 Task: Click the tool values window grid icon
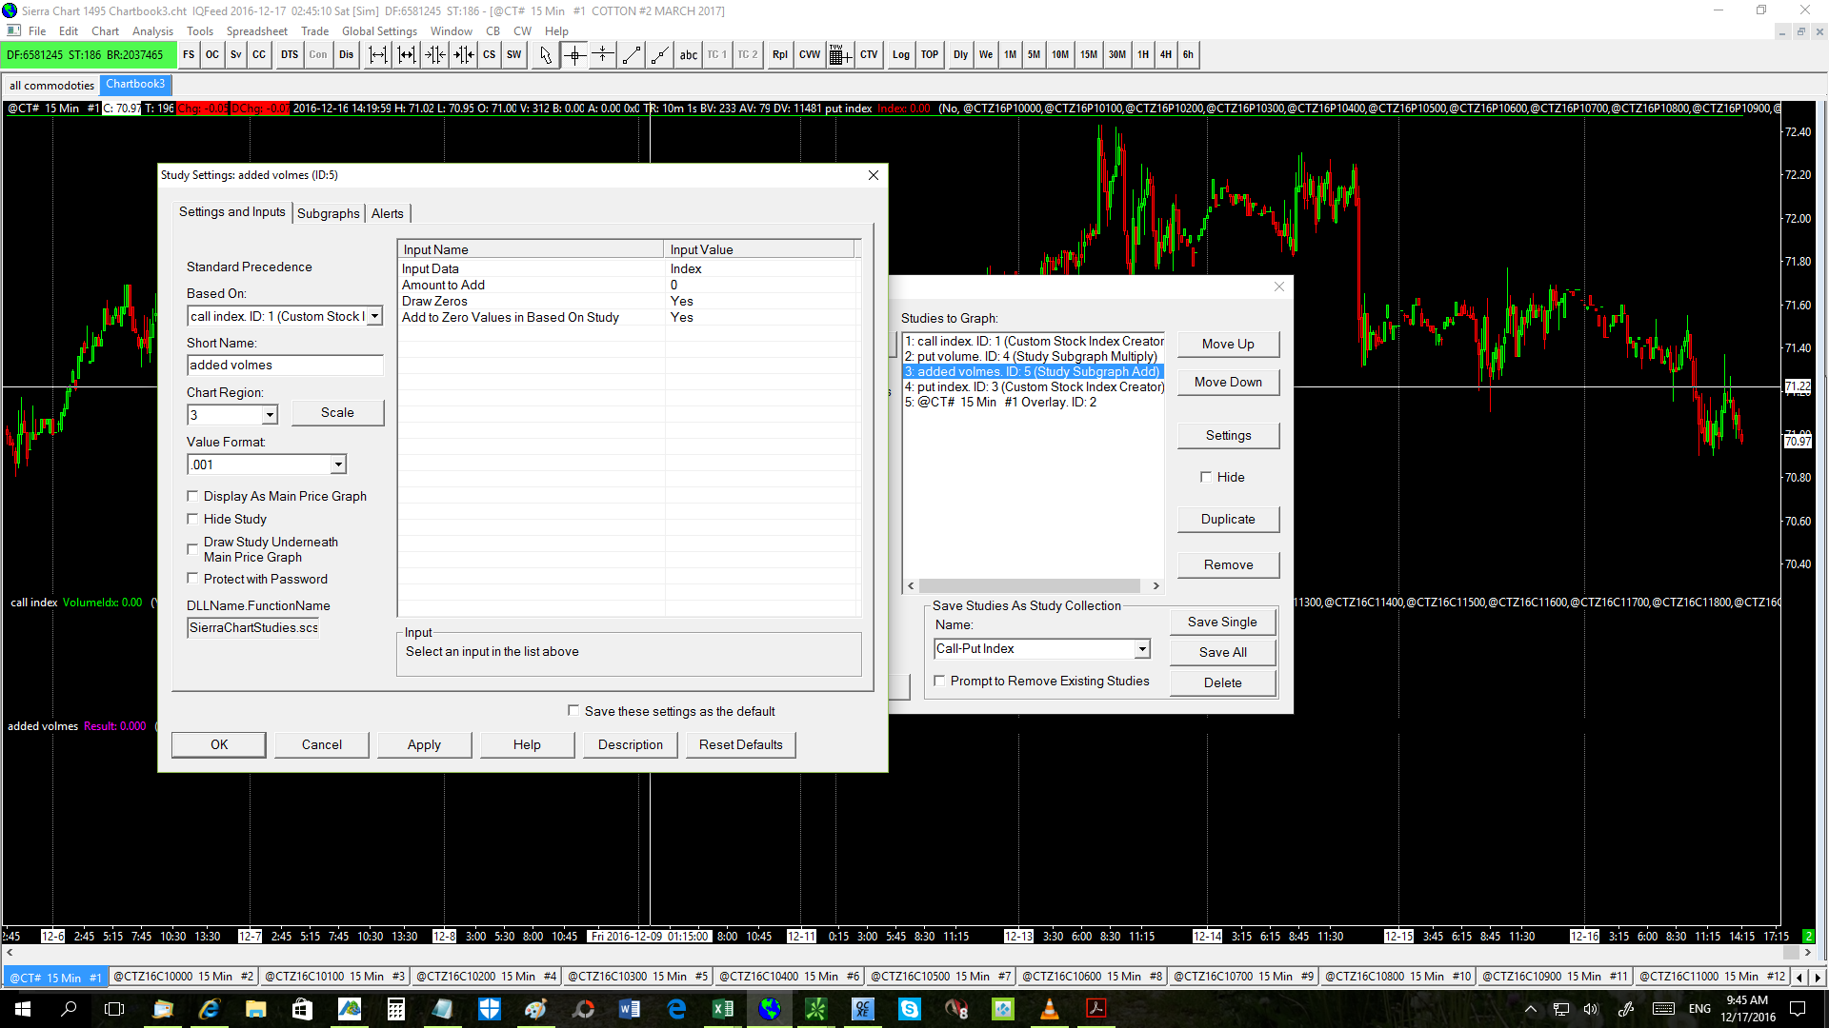point(838,55)
